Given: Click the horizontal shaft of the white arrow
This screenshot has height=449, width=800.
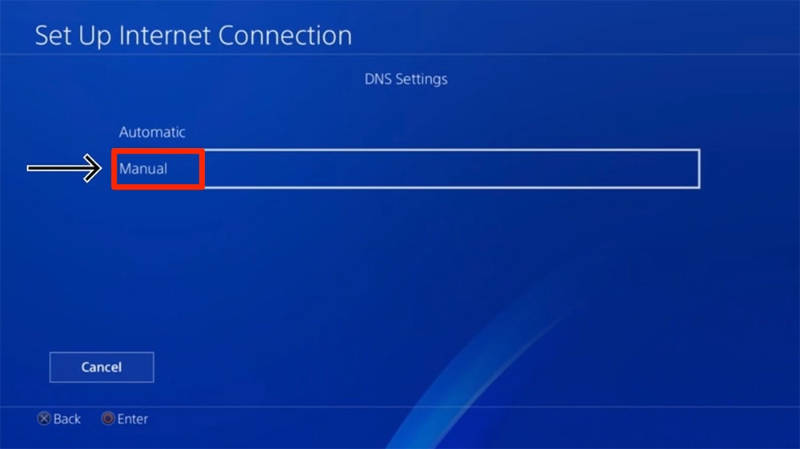Looking at the screenshot, I should pyautogui.click(x=57, y=168).
